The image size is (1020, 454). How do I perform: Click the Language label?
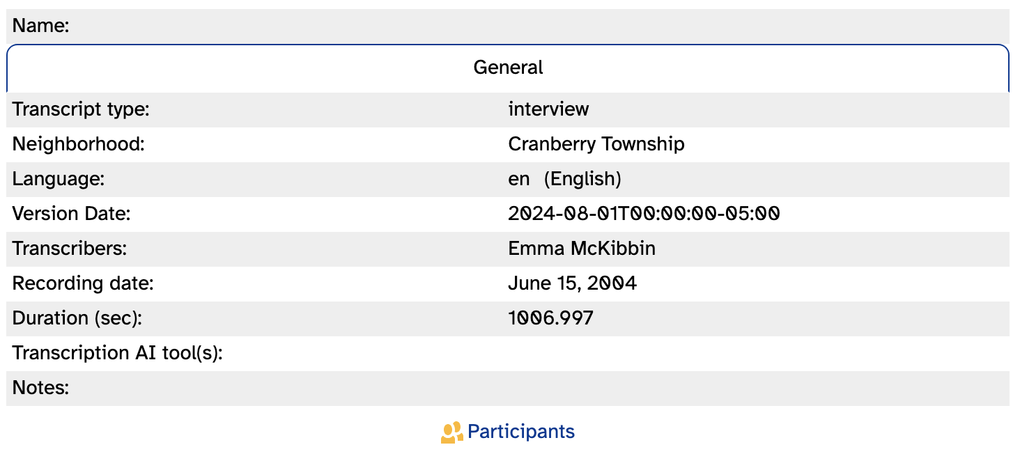coord(59,179)
